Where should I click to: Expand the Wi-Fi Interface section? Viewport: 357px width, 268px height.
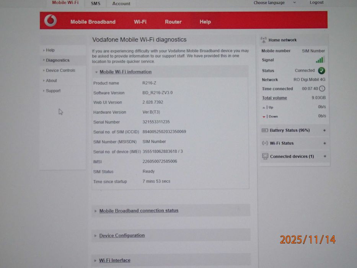[114, 260]
